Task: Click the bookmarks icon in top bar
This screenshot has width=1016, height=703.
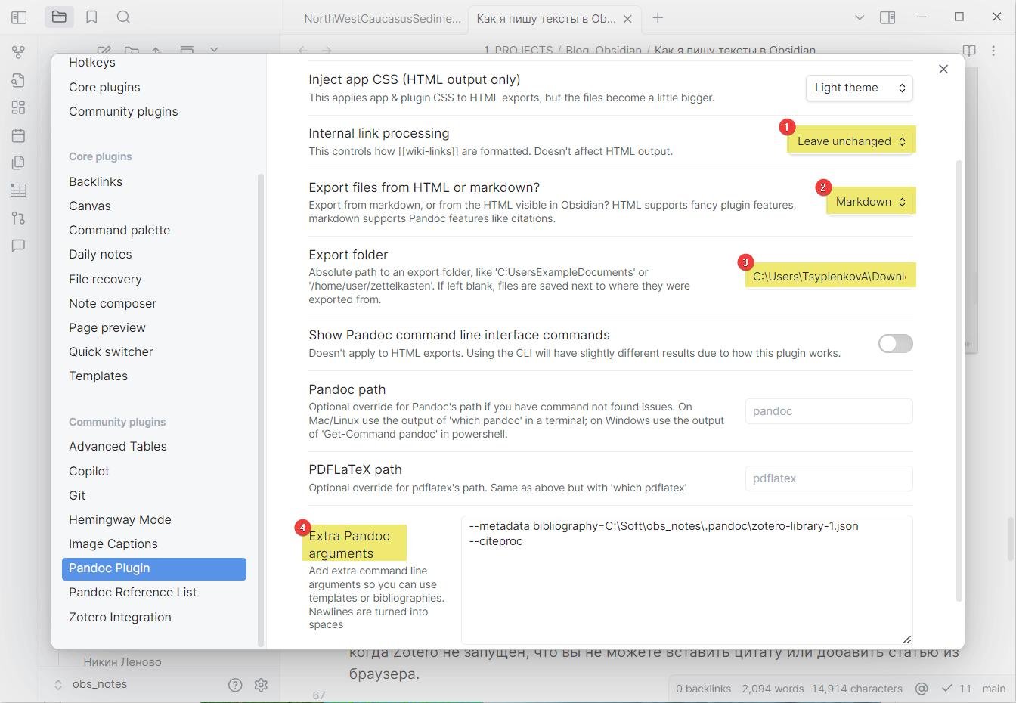Action: (x=91, y=17)
